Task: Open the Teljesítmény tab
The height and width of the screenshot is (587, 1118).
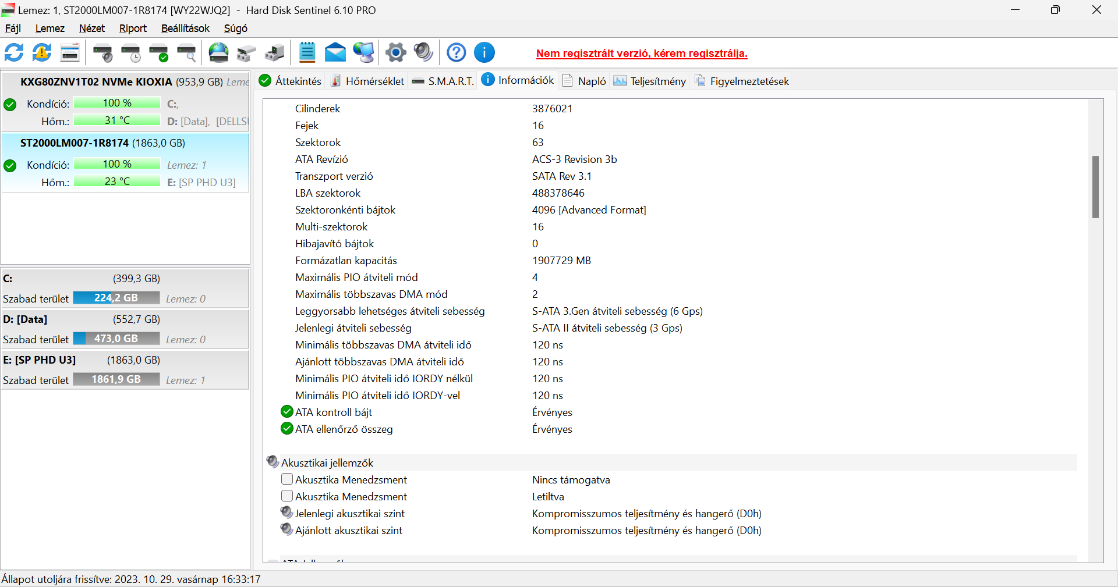Action: (x=650, y=81)
